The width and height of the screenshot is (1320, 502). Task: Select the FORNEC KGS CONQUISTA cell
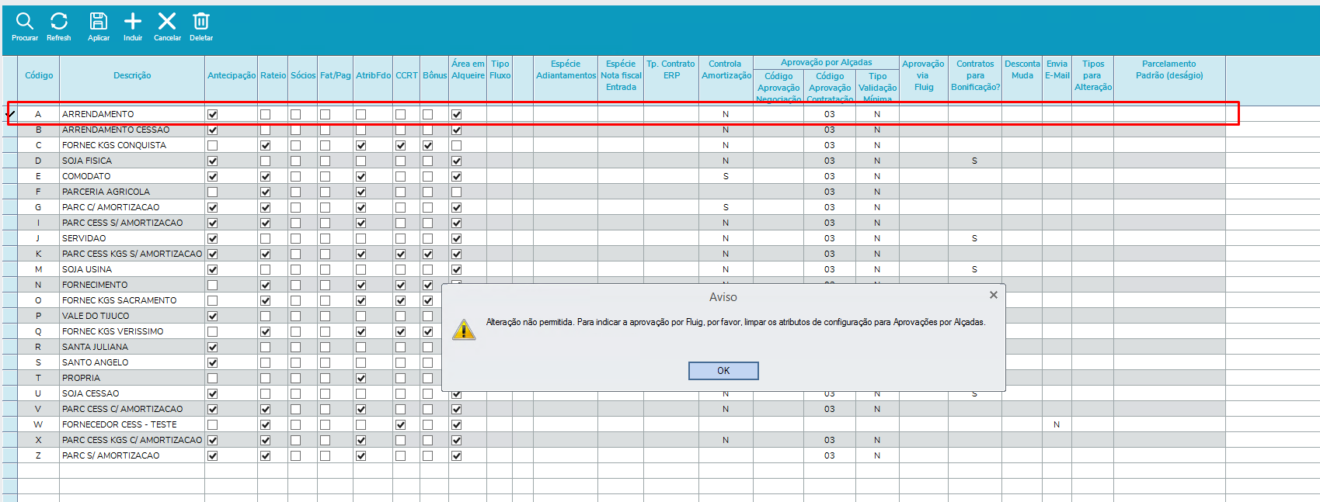click(132, 145)
